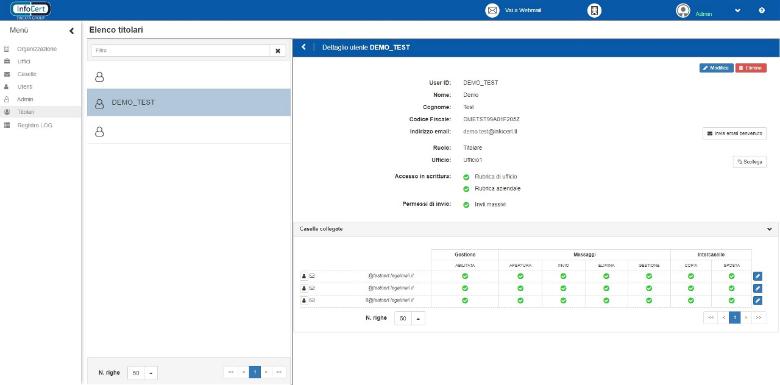The width and height of the screenshot is (780, 385).
Task: Toggle the Rubrica di ufficio checkmark
Action: 466,177
